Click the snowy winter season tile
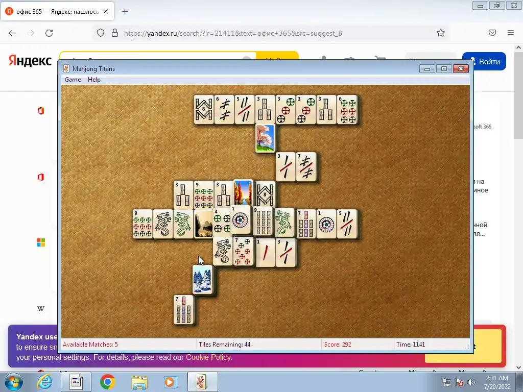The image size is (523, 392). point(202,280)
